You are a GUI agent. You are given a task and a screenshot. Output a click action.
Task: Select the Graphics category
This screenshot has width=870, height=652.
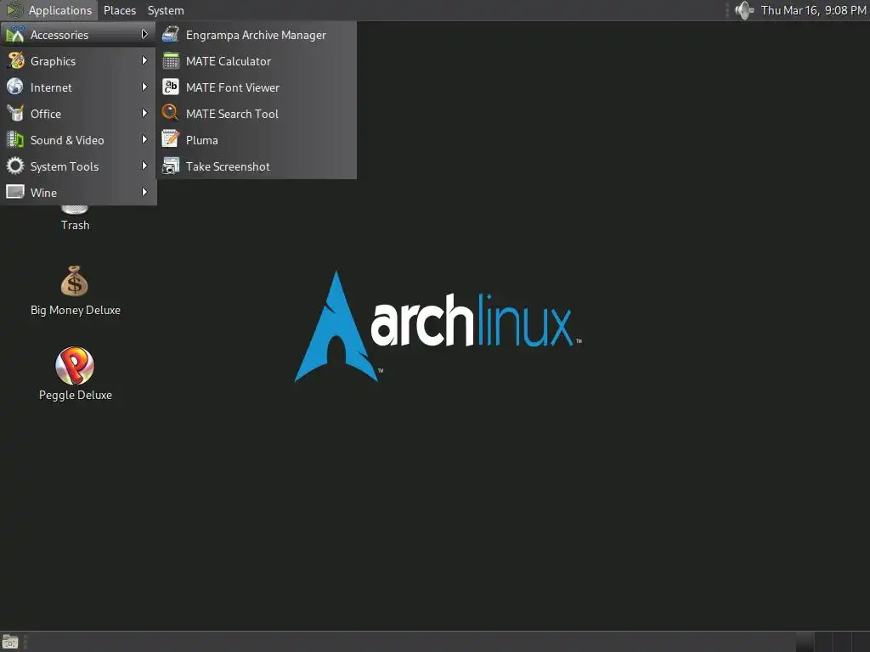coord(78,61)
